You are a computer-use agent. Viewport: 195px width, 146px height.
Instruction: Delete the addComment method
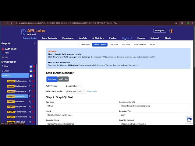coord(33,117)
